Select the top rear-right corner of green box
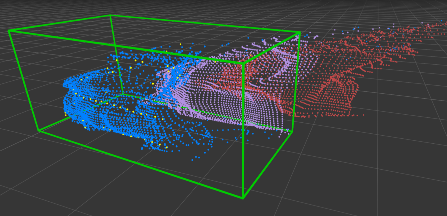Screen dimensions: 447x216 point(300,33)
